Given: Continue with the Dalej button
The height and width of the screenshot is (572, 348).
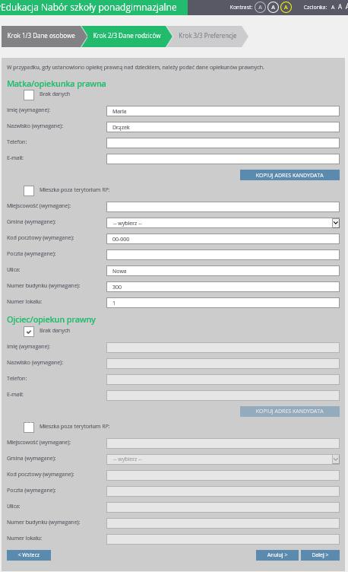Looking at the screenshot, I should coord(320,555).
